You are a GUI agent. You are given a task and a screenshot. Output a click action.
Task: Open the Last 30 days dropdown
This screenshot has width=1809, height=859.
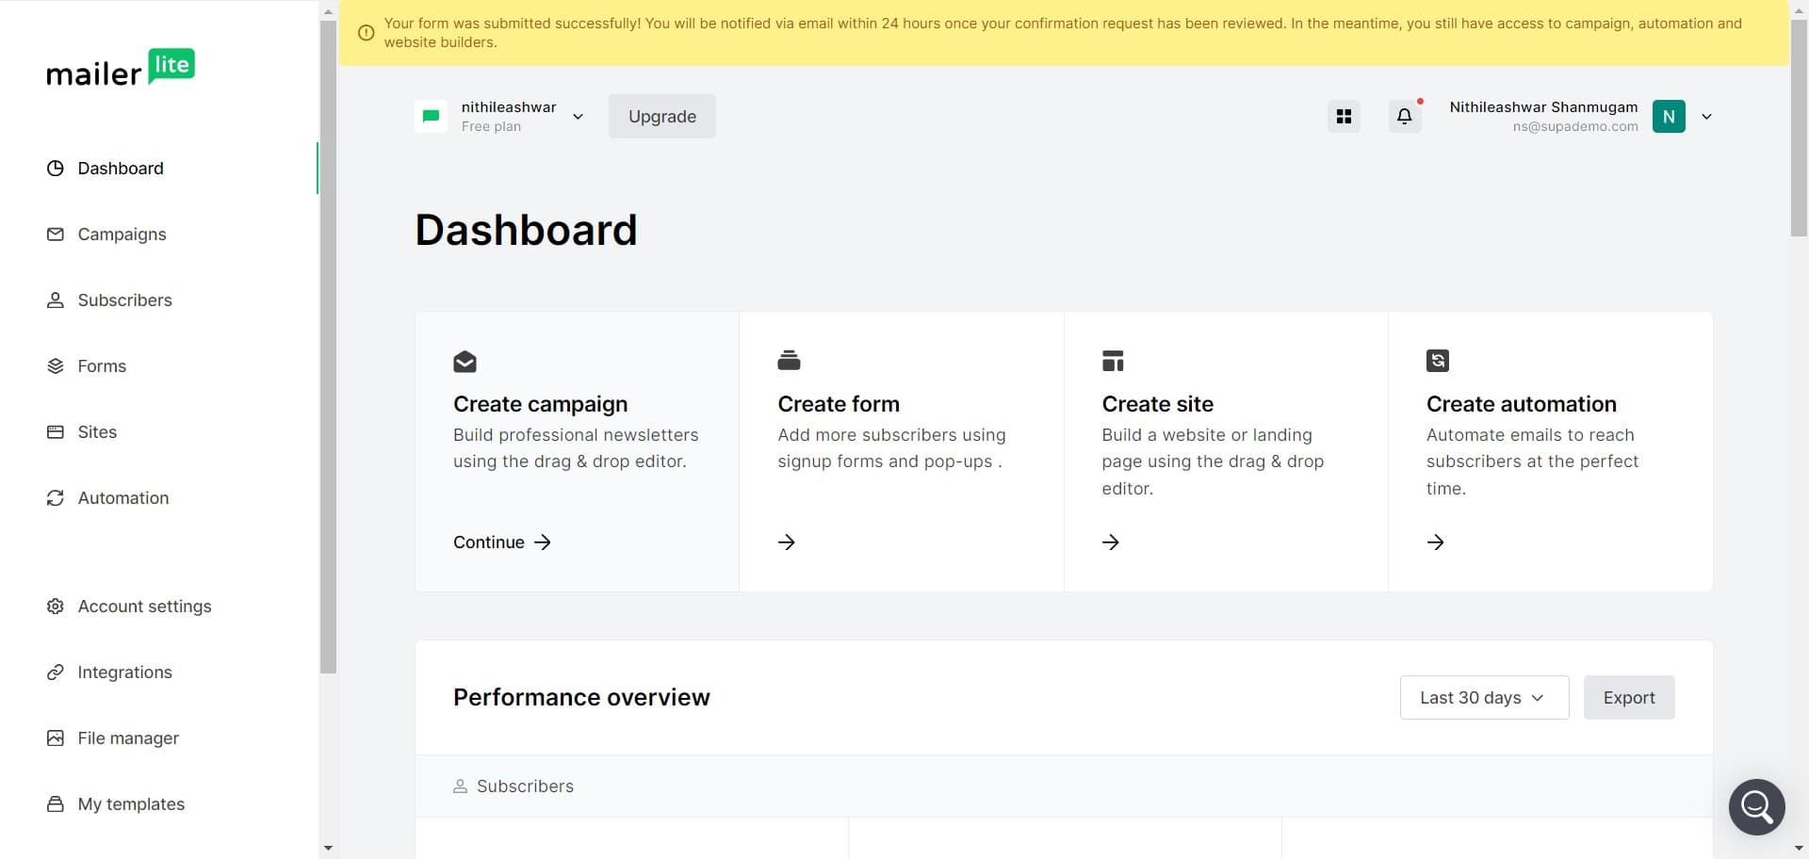click(x=1483, y=697)
